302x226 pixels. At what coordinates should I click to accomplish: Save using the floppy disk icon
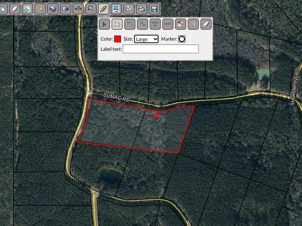pos(155,9)
